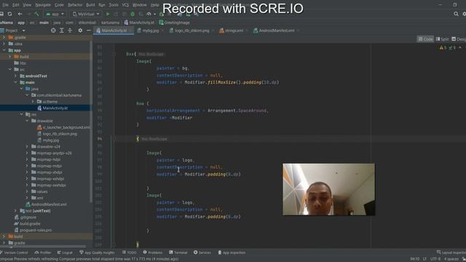Click the warnings count indicator in editor
This screenshot has height=262, width=466.
coord(443,47)
